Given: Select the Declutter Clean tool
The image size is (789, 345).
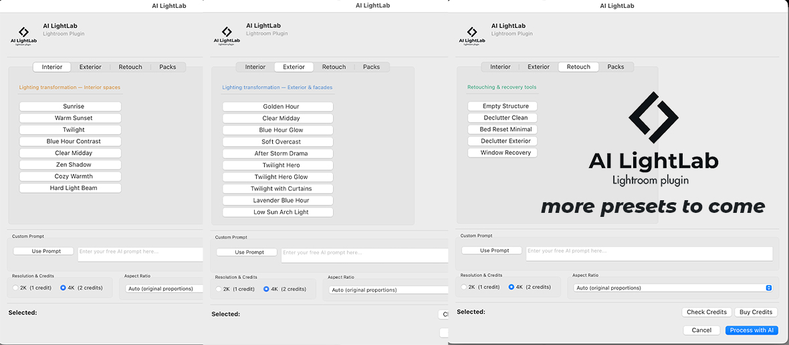Looking at the screenshot, I should tap(503, 117).
